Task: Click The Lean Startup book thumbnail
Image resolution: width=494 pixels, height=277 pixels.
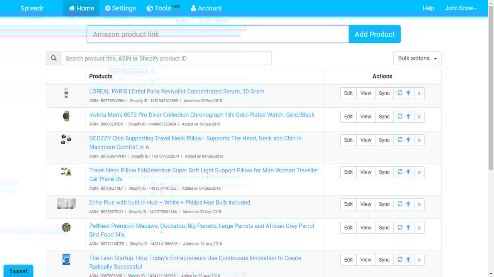Action: 66,259
